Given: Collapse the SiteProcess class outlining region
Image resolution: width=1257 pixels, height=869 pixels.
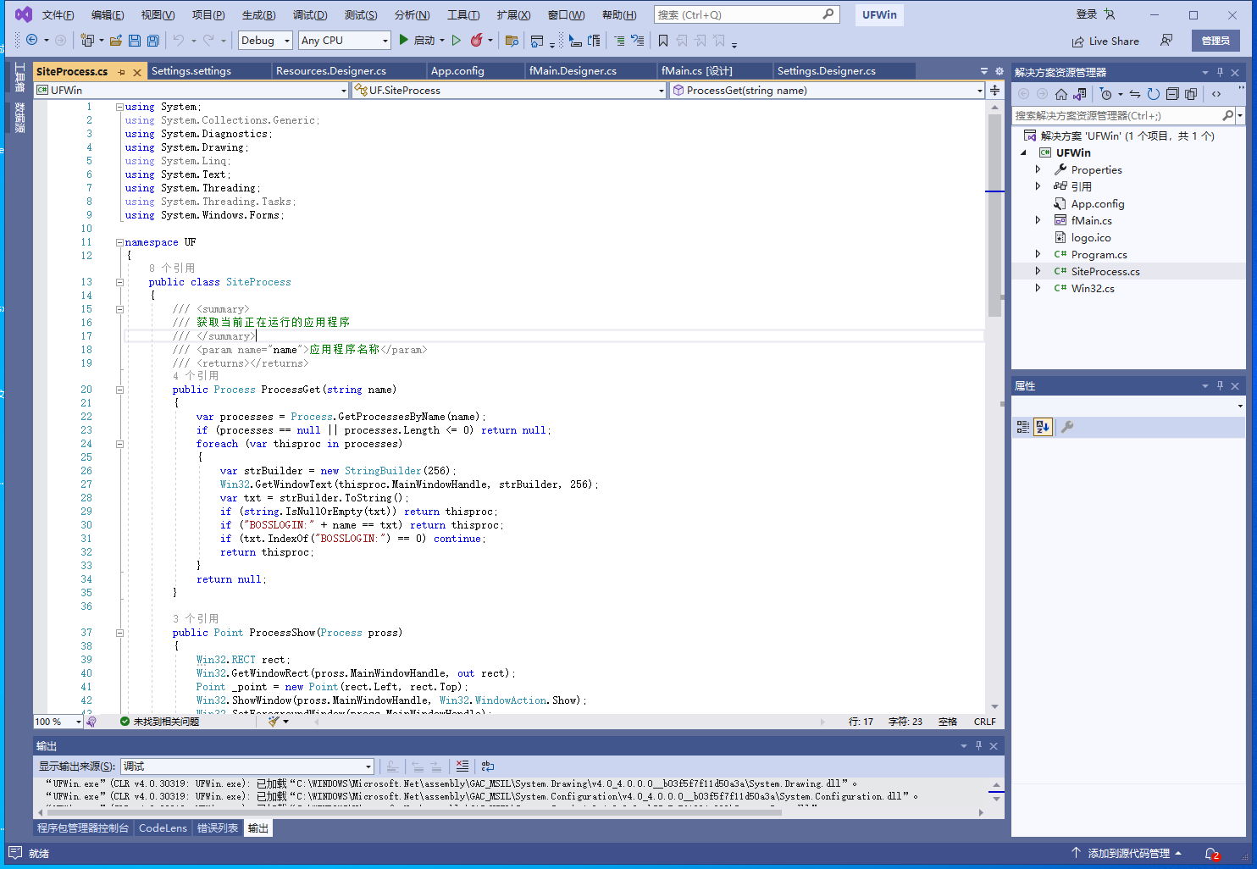Looking at the screenshot, I should point(119,282).
